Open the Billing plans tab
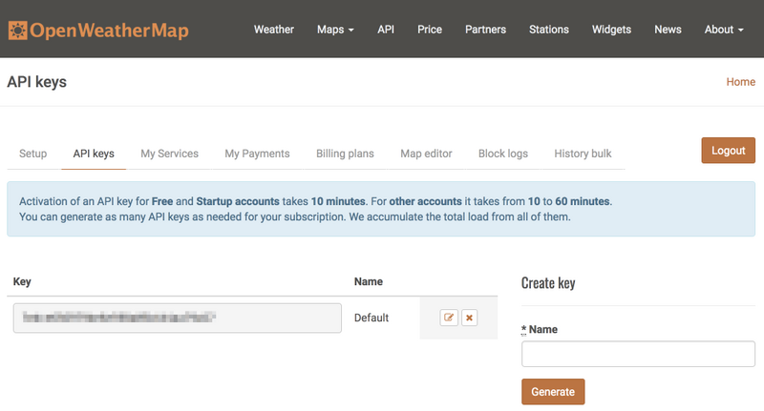 click(345, 154)
